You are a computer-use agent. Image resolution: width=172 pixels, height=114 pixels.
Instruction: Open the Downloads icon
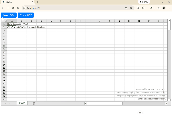click(159, 8)
